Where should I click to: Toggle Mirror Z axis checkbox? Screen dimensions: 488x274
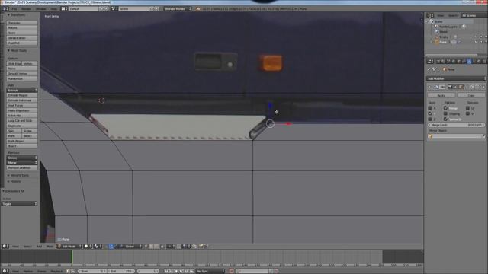click(x=430, y=119)
